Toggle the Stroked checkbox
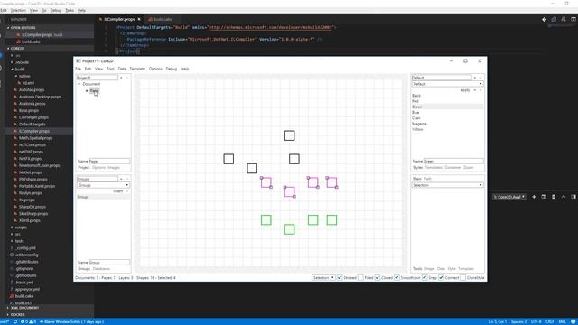Screen dimensions: 578x325 [340, 277]
